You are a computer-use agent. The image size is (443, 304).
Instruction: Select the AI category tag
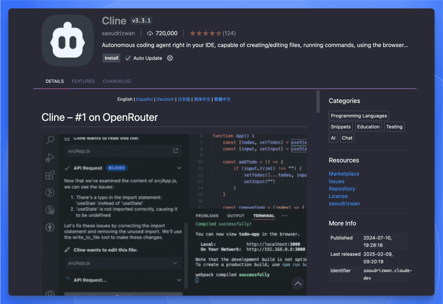tap(333, 138)
